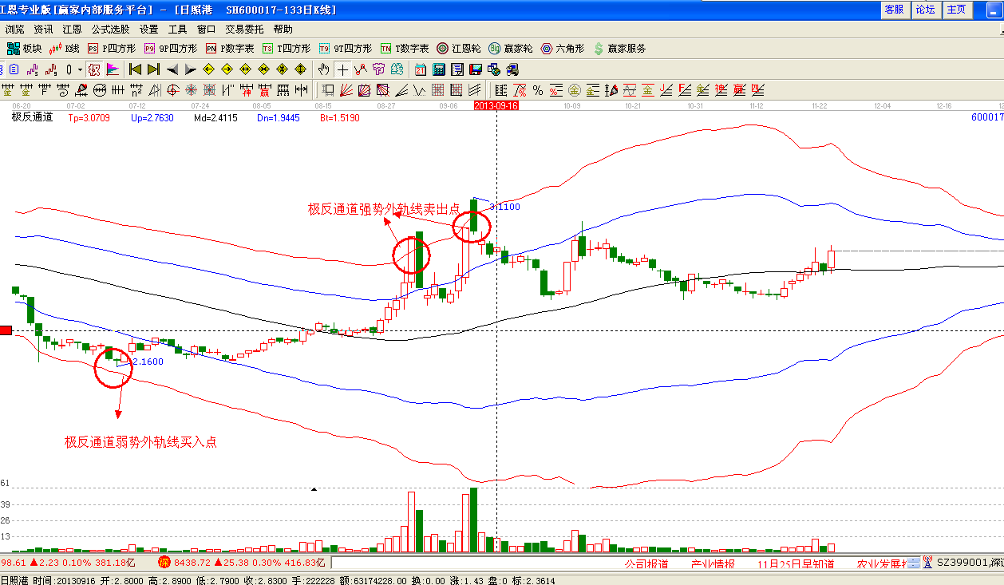Click the 客服 button at top right

coord(895,10)
